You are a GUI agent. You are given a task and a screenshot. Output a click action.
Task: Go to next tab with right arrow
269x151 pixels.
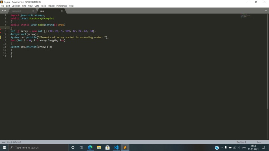pos(5,11)
